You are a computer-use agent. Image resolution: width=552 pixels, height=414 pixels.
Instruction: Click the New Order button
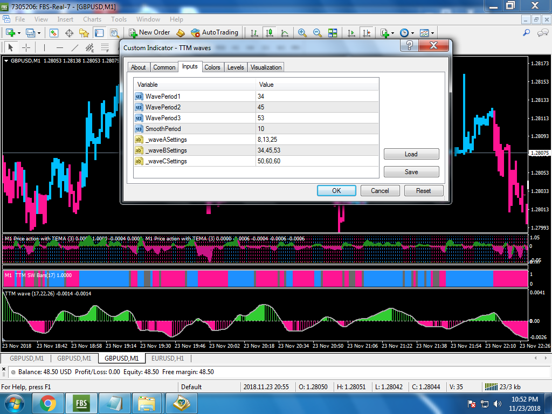tap(149, 32)
